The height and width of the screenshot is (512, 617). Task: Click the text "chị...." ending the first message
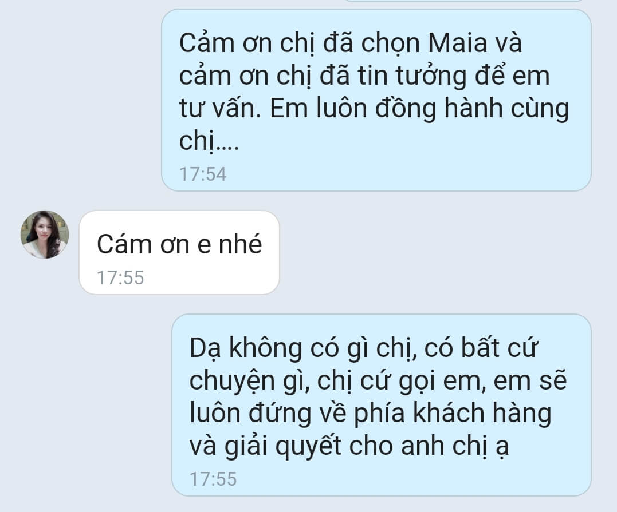(209, 141)
